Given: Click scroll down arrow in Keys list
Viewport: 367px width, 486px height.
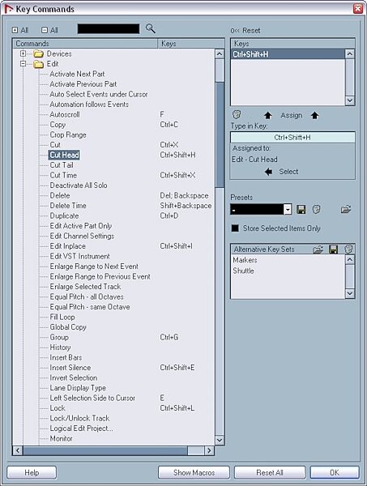Looking at the screenshot, I should 350,100.
